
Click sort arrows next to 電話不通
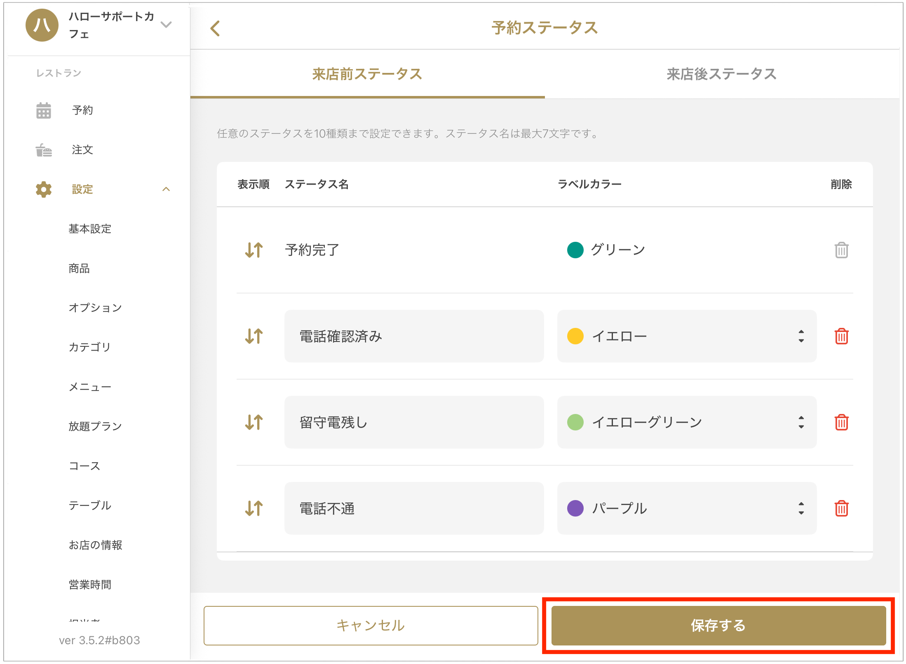point(253,508)
